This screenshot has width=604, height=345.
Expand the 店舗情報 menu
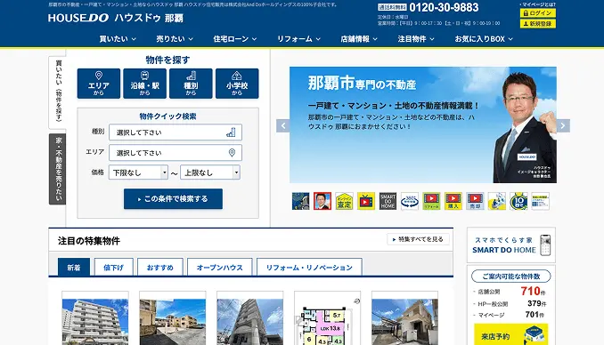pos(359,39)
